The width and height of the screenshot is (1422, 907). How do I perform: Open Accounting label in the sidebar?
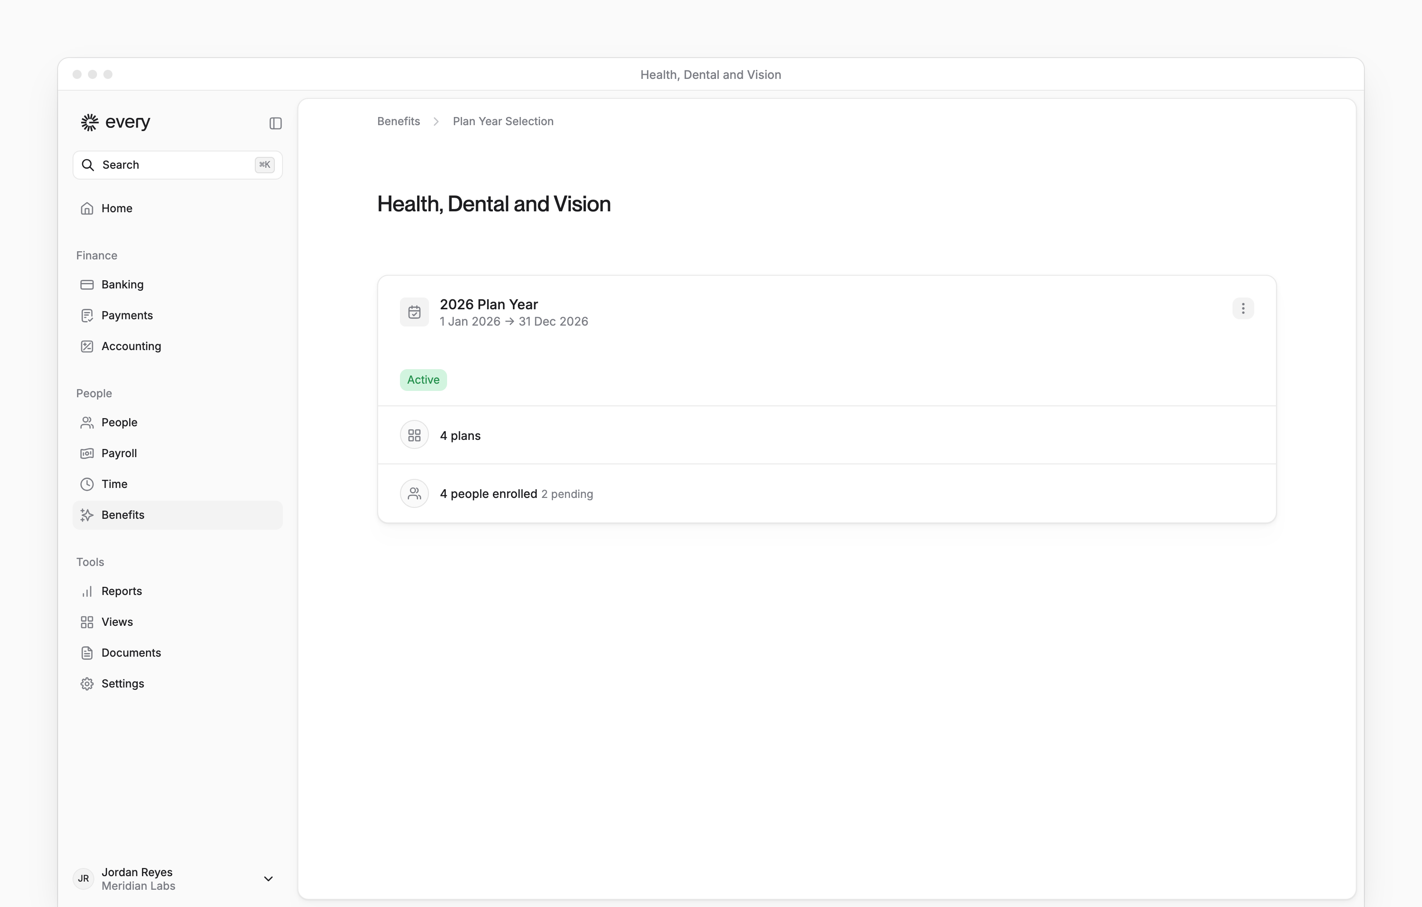[131, 346]
